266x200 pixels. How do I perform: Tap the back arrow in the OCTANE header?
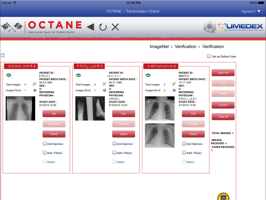click(x=90, y=27)
